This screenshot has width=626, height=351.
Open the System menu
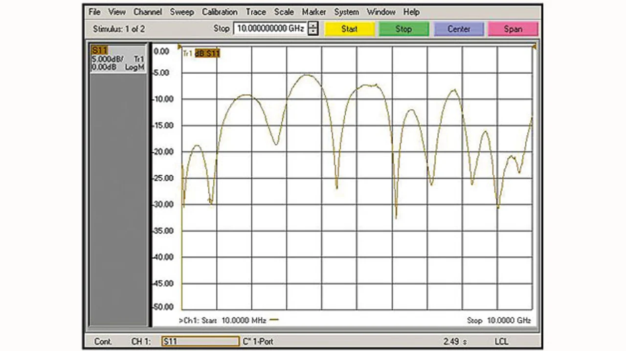coord(346,12)
